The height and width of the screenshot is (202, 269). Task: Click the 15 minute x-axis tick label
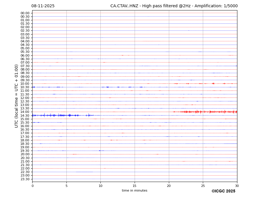tap(135, 186)
